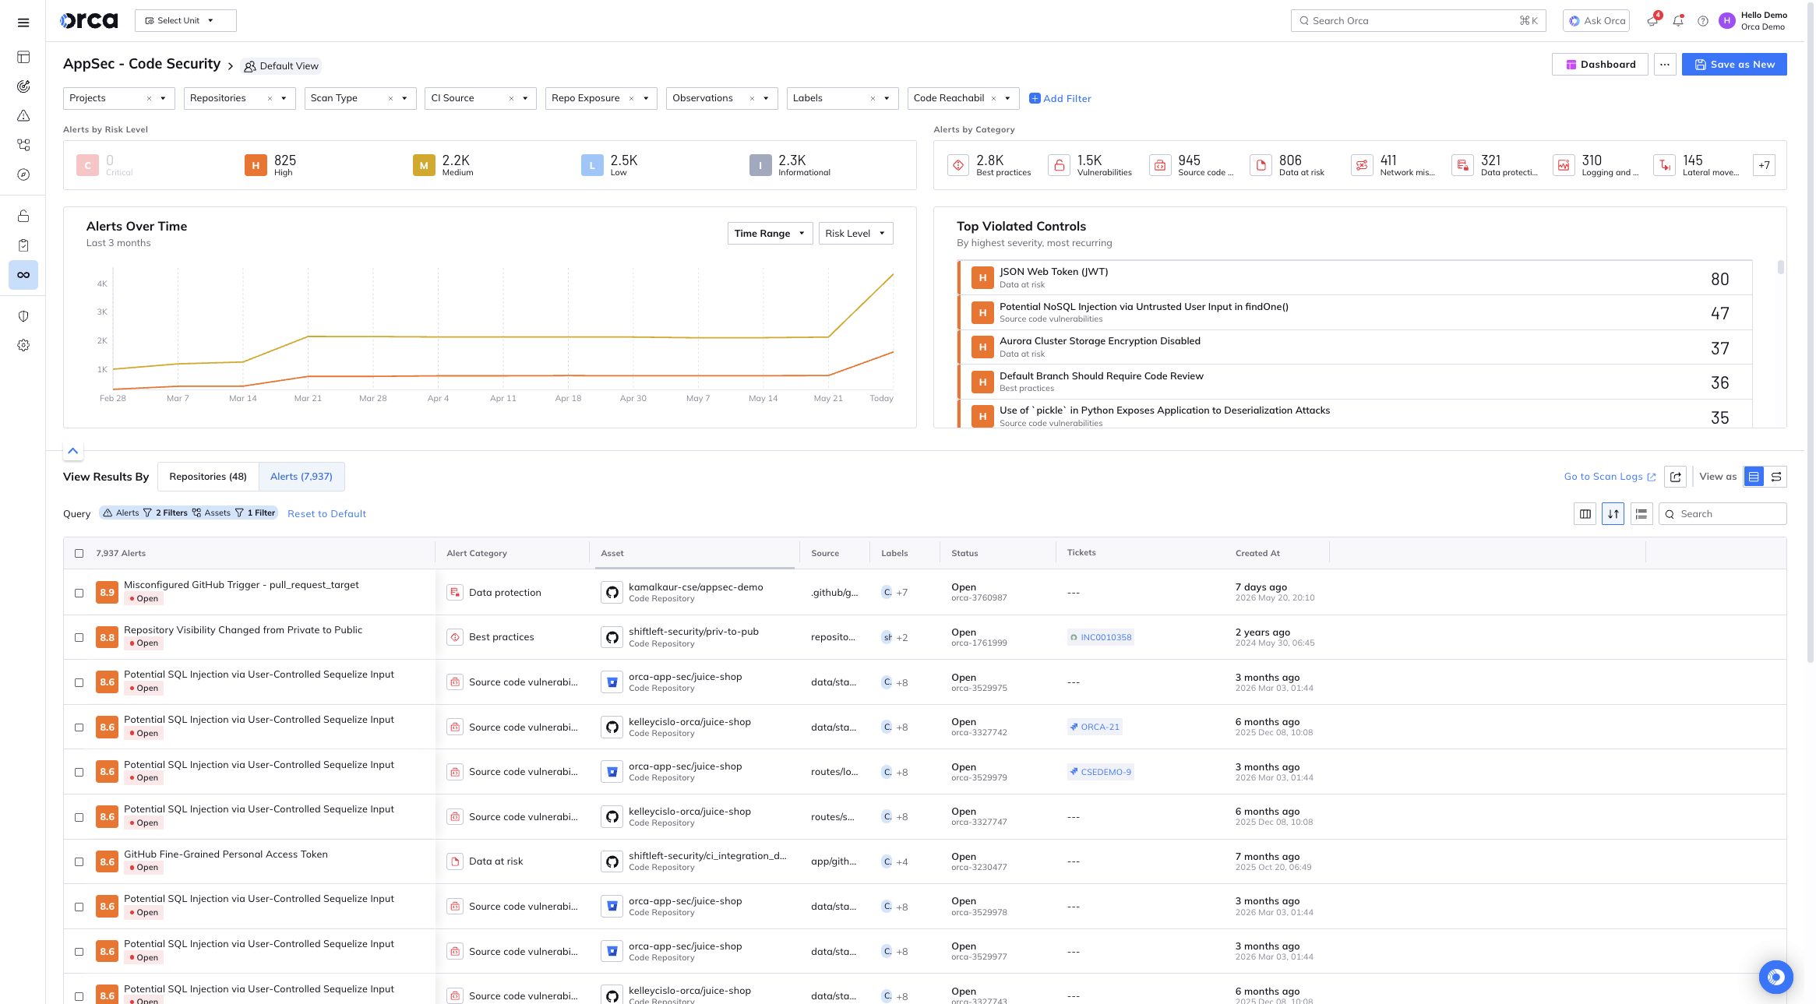The width and height of the screenshot is (1816, 1004).
Task: Click Reset to Default link
Action: 326,514
